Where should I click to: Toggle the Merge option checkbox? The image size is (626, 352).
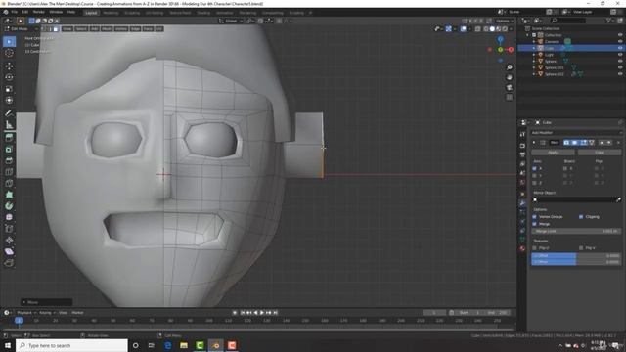pos(535,224)
